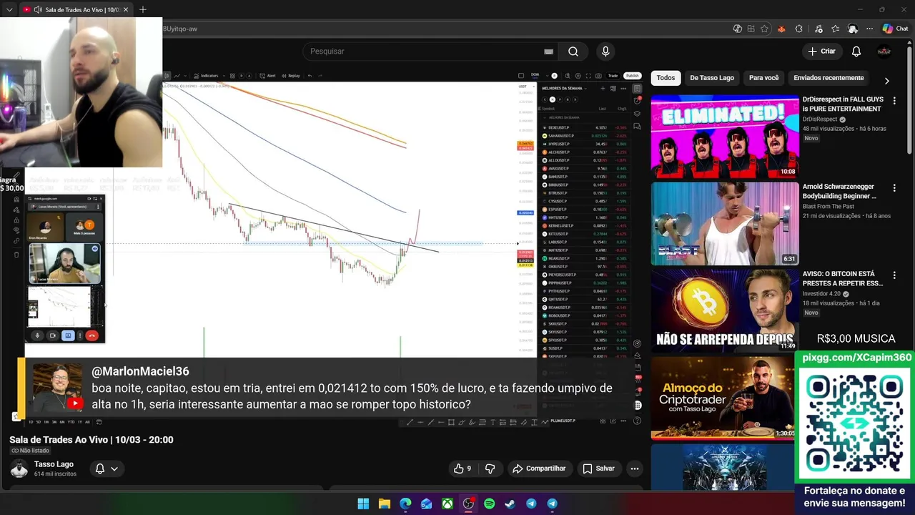Open Spotify from the taskbar
This screenshot has width=915, height=515.
[489, 504]
